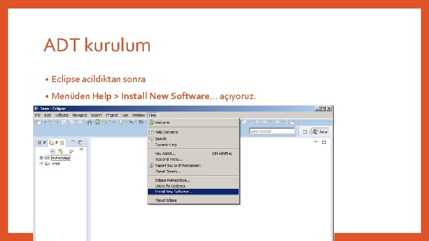Click the Save toolbar icon
This screenshot has width=429, height=241.
coord(64,122)
